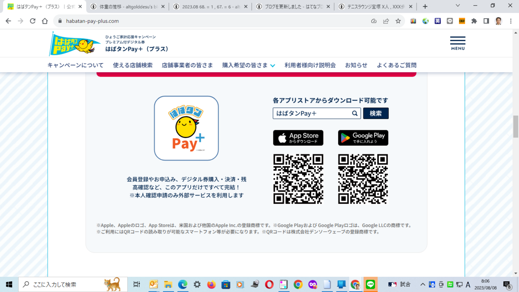This screenshot has width=519, height=292.
Task: Open the TV extension icon
Action: pos(413,21)
